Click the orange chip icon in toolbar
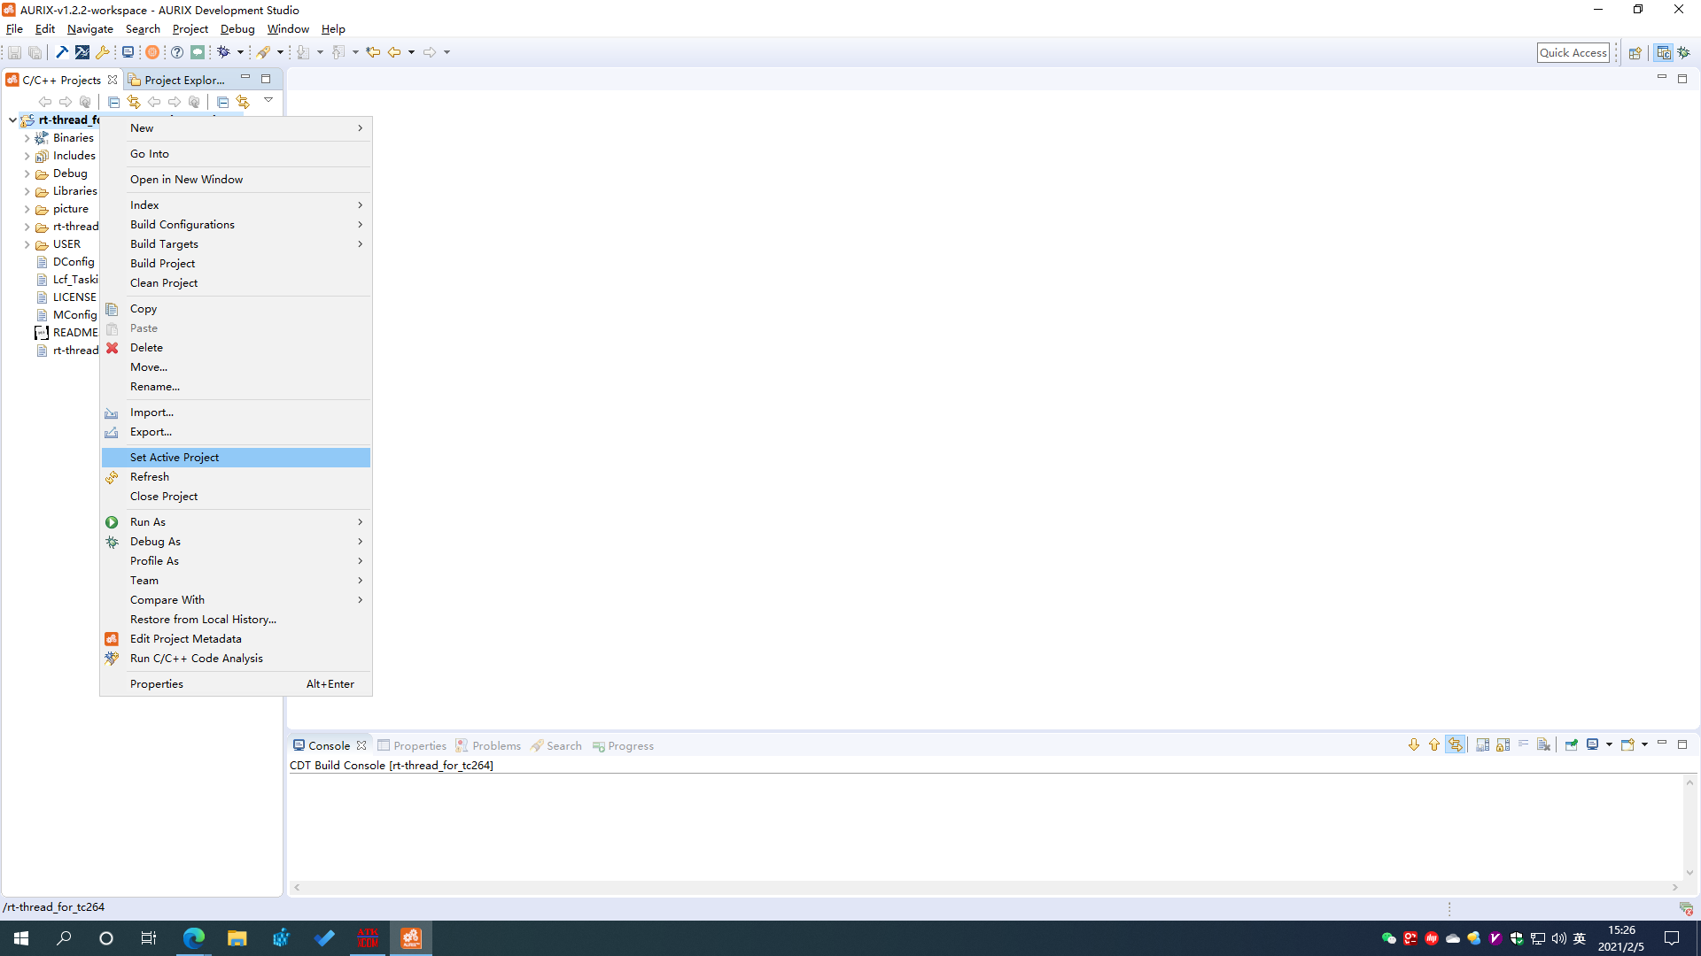This screenshot has height=956, width=1701. point(152,52)
